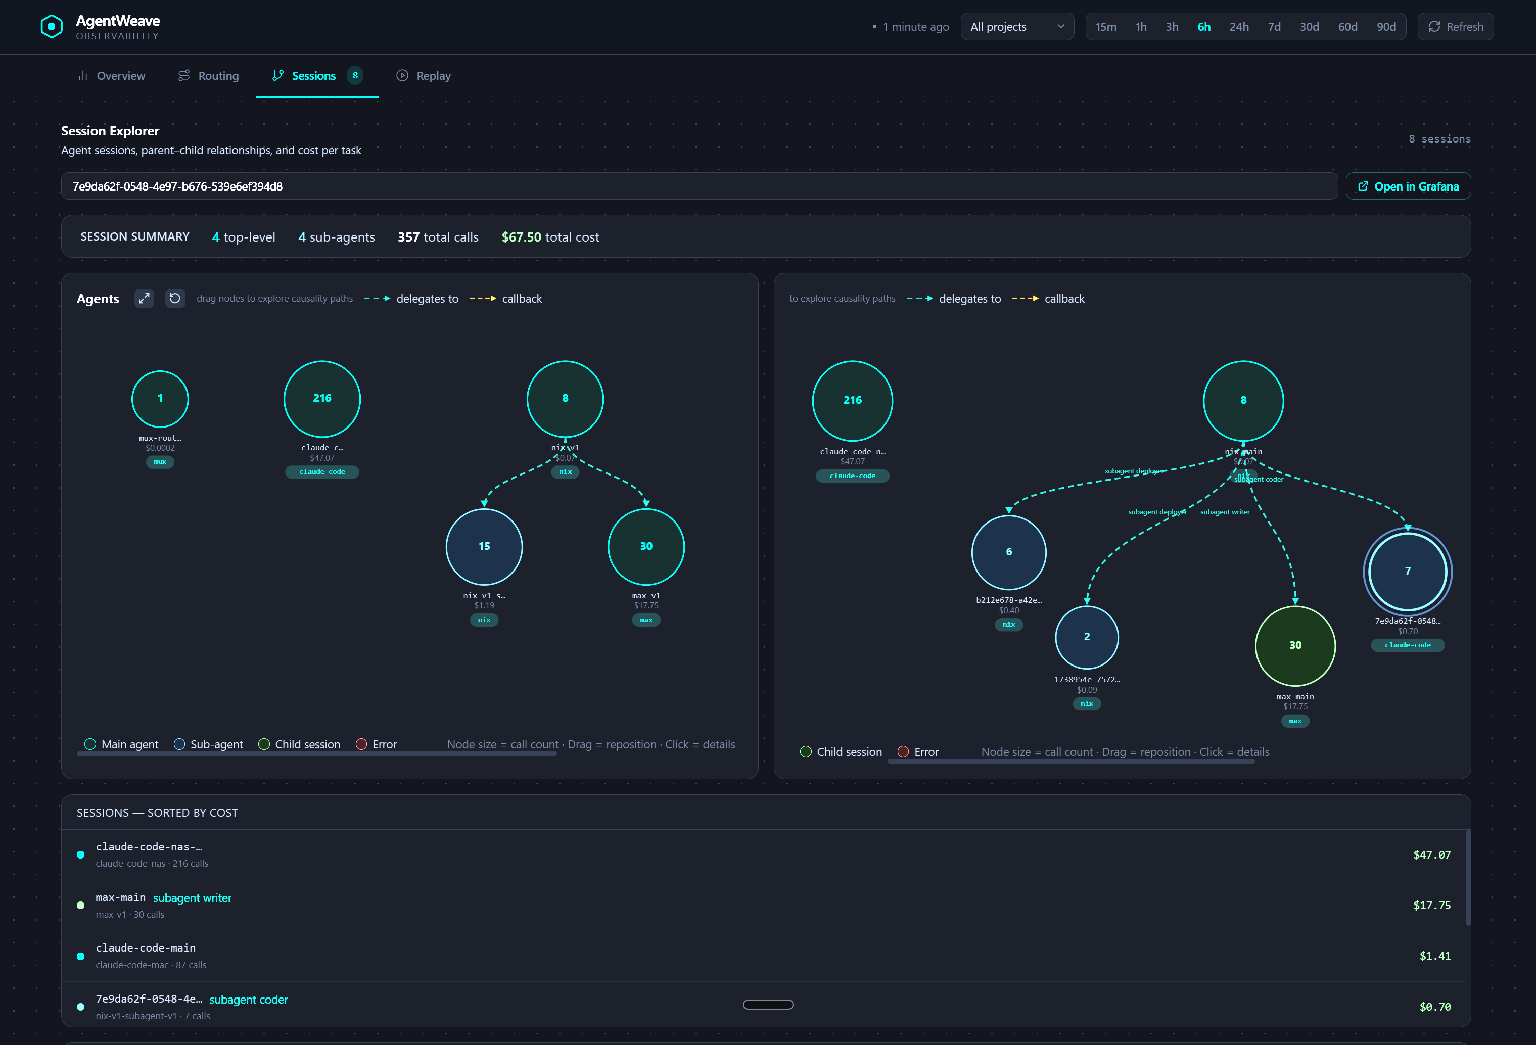The height and width of the screenshot is (1045, 1536).
Task: Open session in Grafana
Action: [1409, 186]
